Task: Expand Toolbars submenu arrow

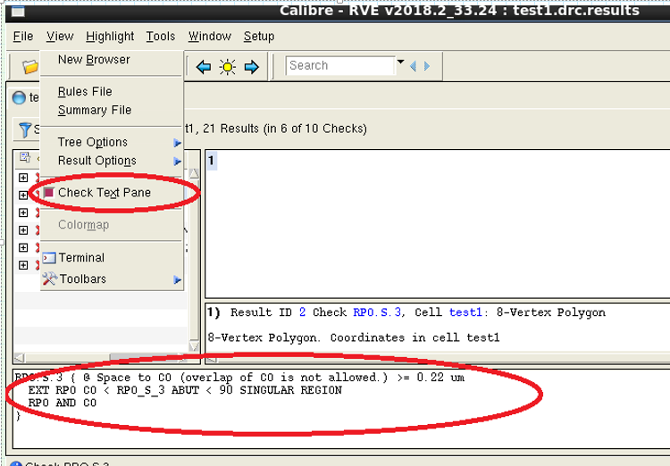Action: coord(178,279)
